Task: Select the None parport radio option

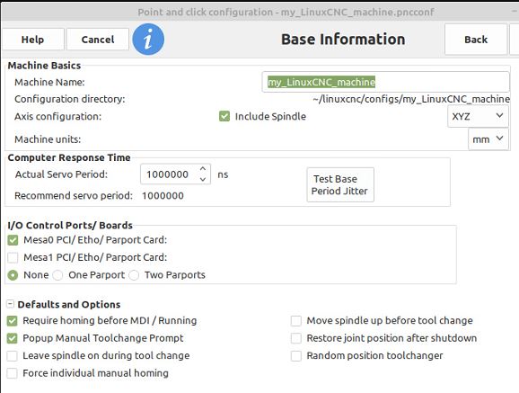Action: point(13,275)
